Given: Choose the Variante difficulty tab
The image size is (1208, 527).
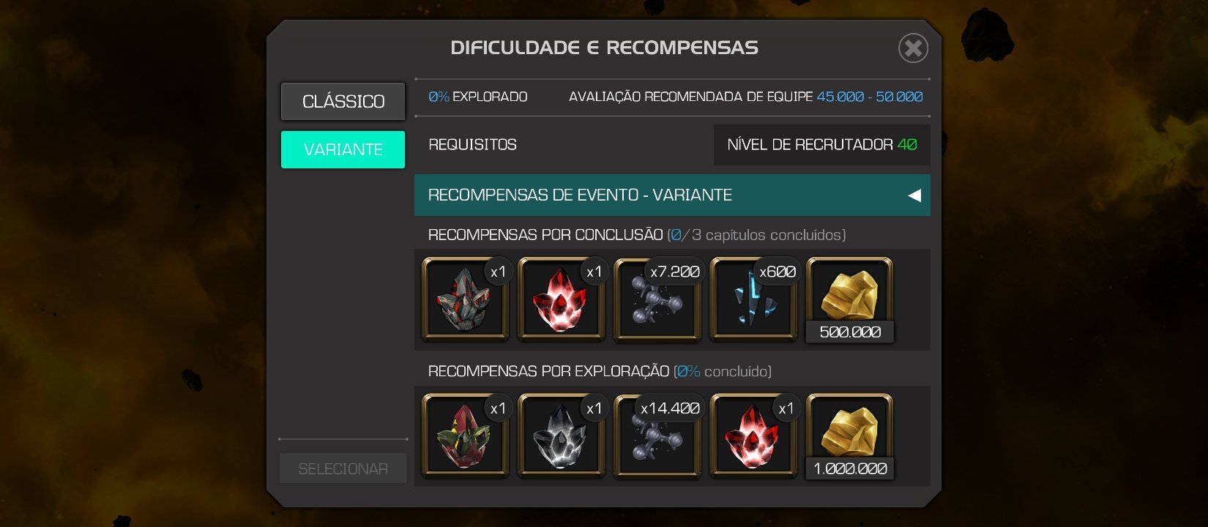Looking at the screenshot, I should 343,149.
